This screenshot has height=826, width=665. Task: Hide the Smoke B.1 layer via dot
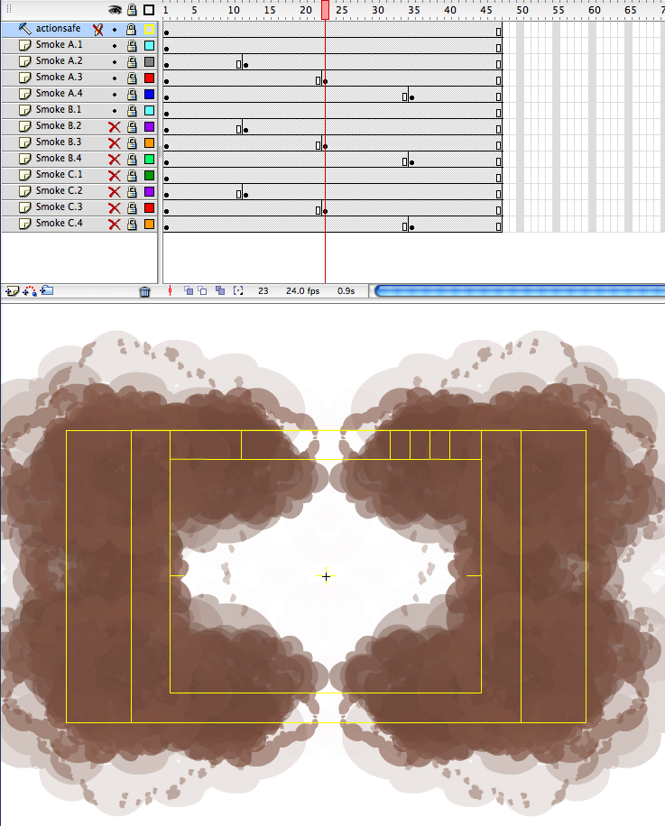115,111
